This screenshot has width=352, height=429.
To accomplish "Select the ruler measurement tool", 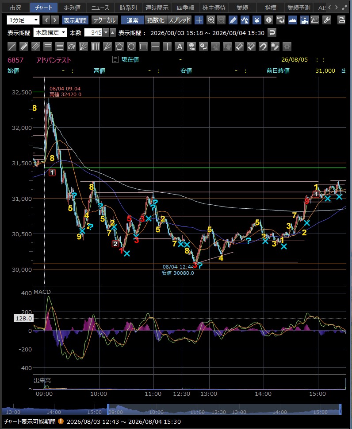I will pyautogui.click(x=24, y=47).
